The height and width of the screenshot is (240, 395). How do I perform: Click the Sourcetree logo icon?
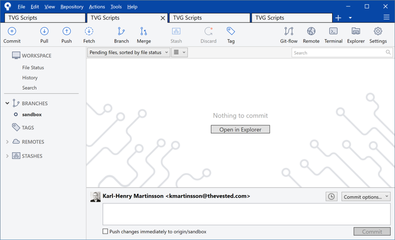click(8, 7)
